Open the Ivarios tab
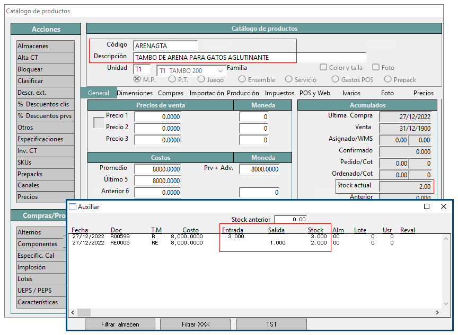The height and width of the screenshot is (335, 458). tap(351, 93)
